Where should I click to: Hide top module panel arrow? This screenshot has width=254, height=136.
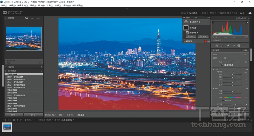coord(127,8)
